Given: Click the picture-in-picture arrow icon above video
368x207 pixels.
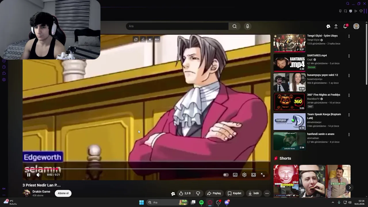Looking at the screenshot, I should (x=143, y=39).
